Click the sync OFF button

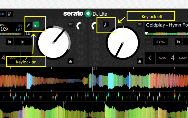148,42
